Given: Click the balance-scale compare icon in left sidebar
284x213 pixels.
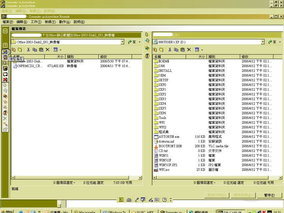Looking at the screenshot, I should click(5, 113).
